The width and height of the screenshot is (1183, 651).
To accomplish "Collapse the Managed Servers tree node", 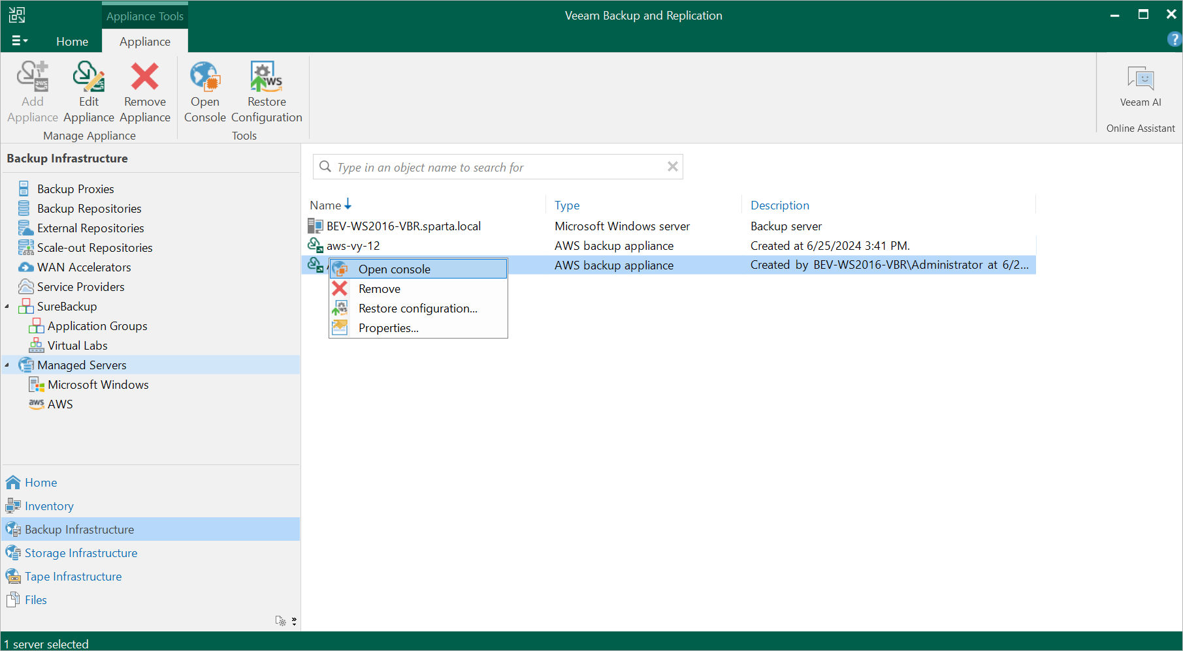I will (7, 365).
